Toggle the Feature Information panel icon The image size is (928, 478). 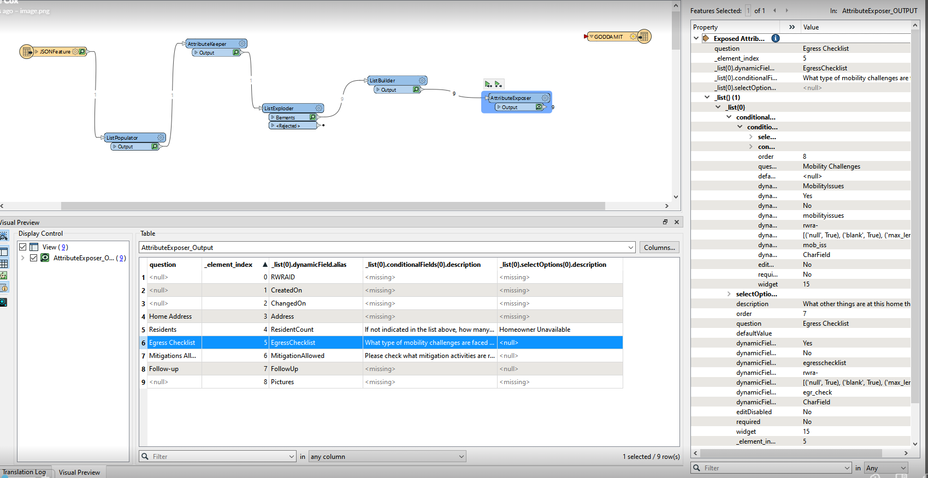[x=3, y=288]
